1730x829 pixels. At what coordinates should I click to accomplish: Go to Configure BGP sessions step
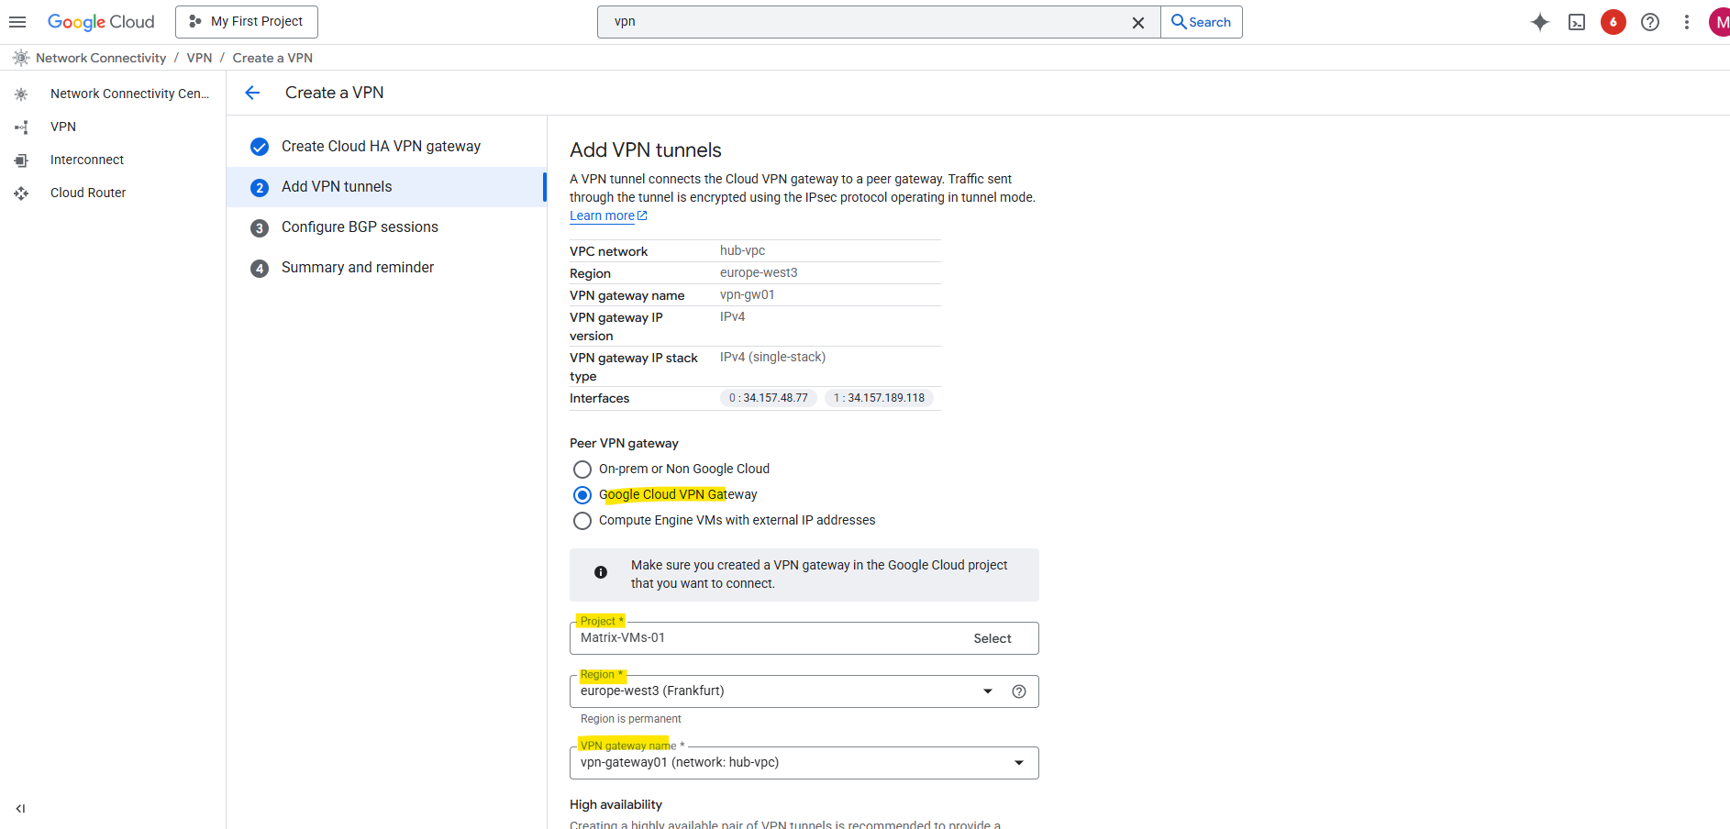(x=360, y=227)
